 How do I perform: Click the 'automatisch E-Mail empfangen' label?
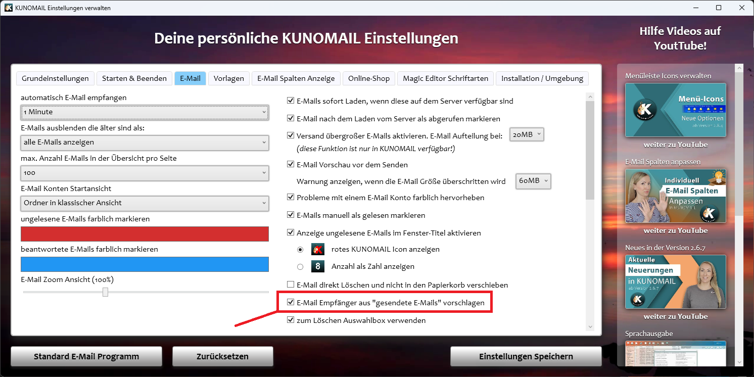coord(74,98)
